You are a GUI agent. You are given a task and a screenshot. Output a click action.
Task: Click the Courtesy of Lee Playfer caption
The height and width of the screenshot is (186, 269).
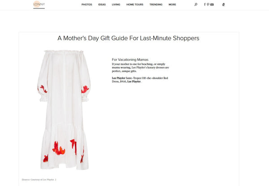(38, 180)
